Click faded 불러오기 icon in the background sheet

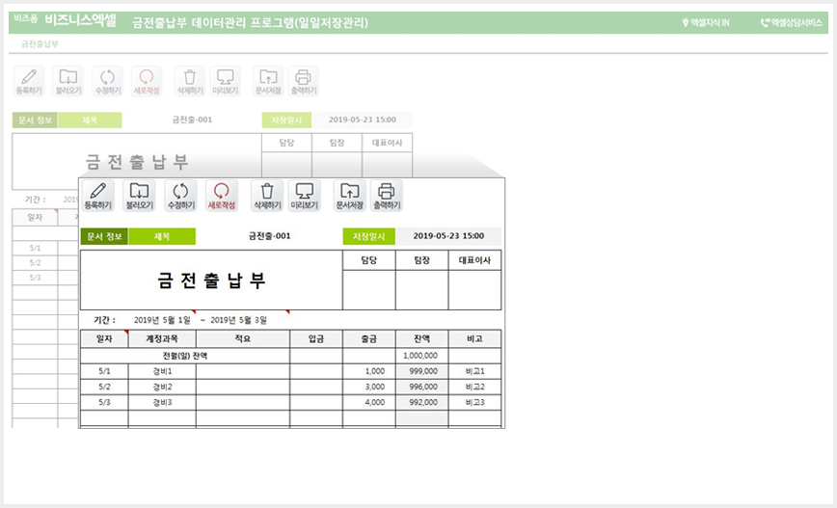[x=68, y=81]
